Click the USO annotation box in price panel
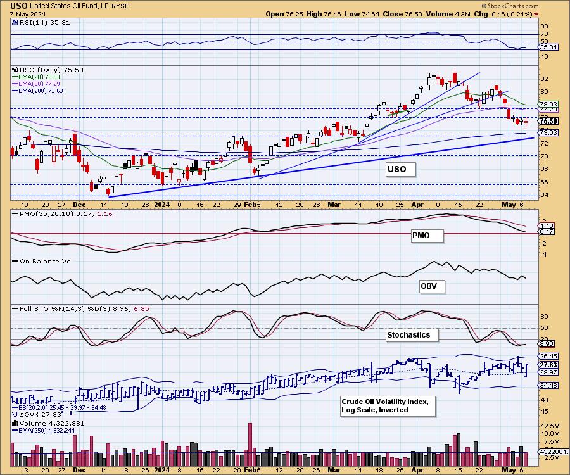The image size is (570, 475). point(401,169)
